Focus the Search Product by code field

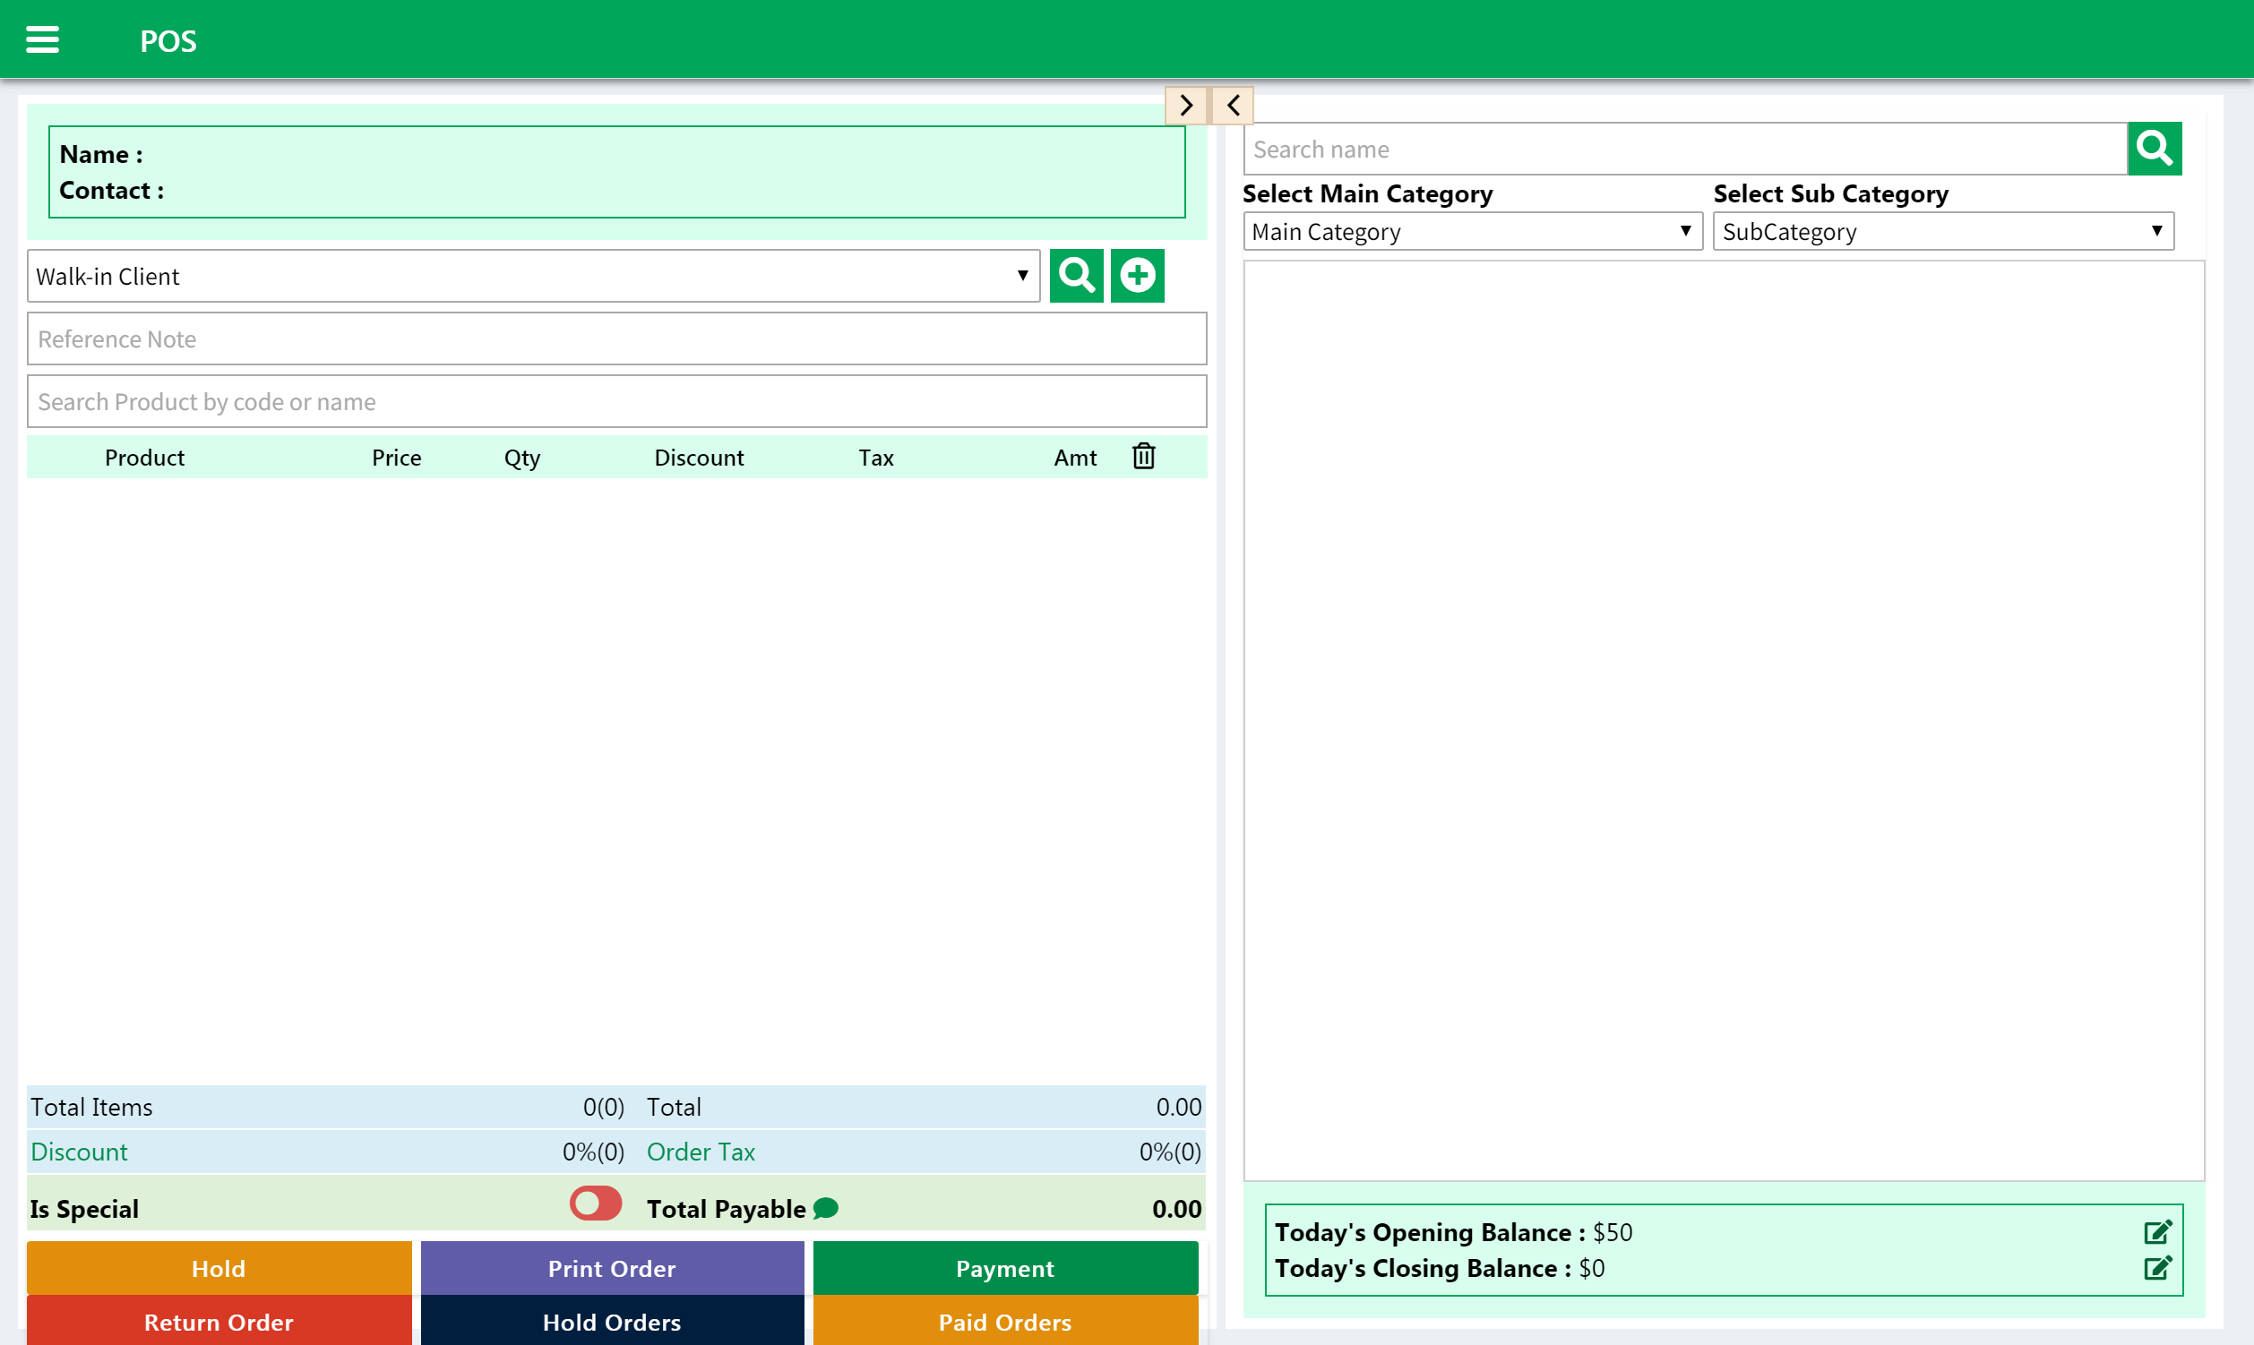coord(616,401)
